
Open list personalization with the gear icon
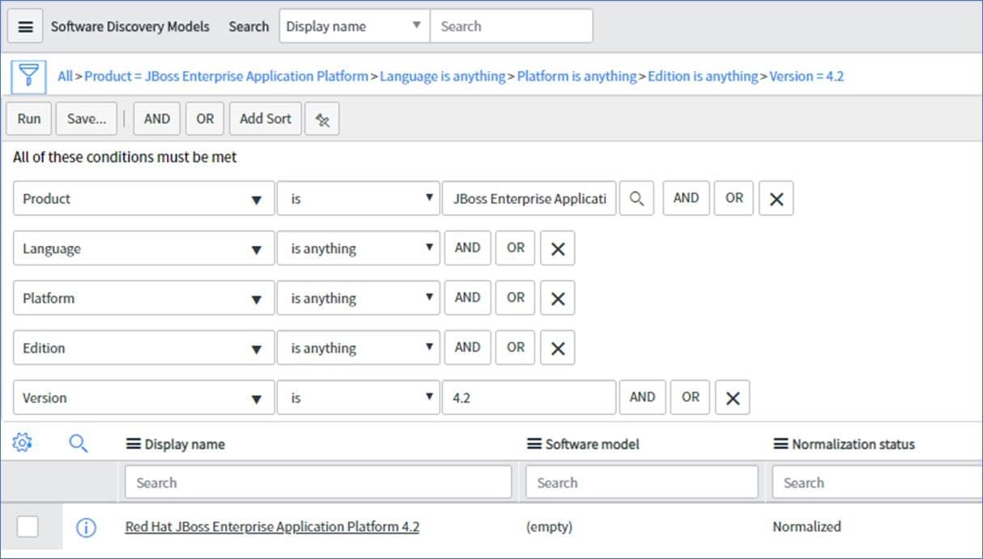pyautogui.click(x=22, y=443)
